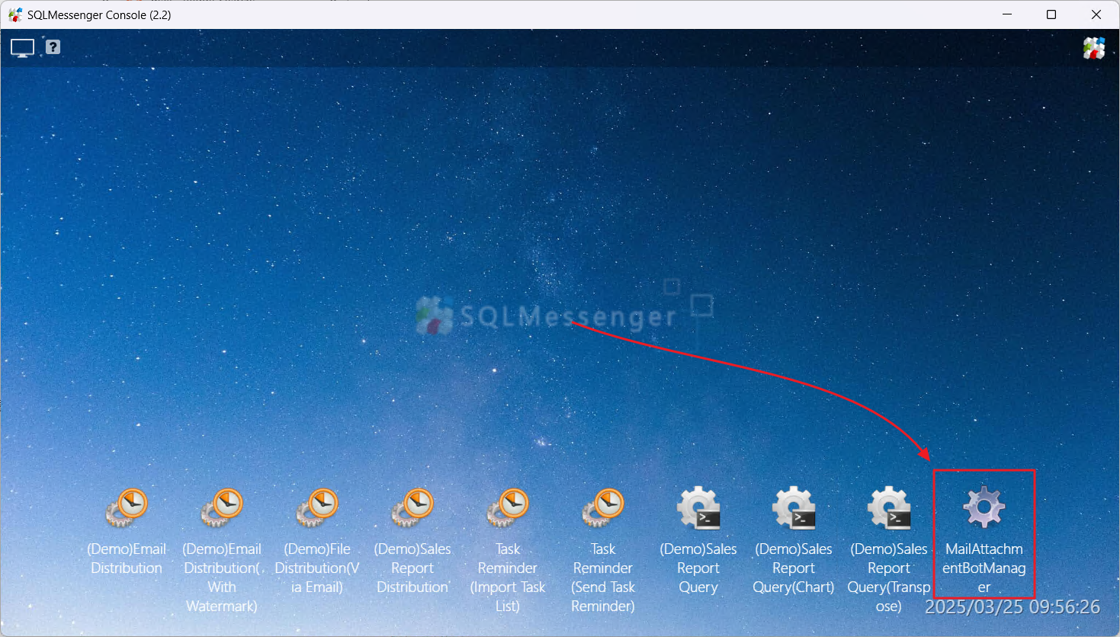Click the date and time 2025/03/25 09:56:26
Image resolution: width=1120 pixels, height=637 pixels.
1012,607
